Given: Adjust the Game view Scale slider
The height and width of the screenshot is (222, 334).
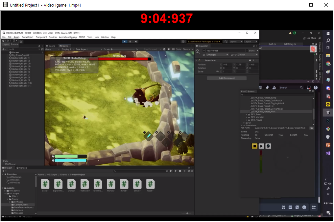Looking at the screenshot, I should coord(124,49).
